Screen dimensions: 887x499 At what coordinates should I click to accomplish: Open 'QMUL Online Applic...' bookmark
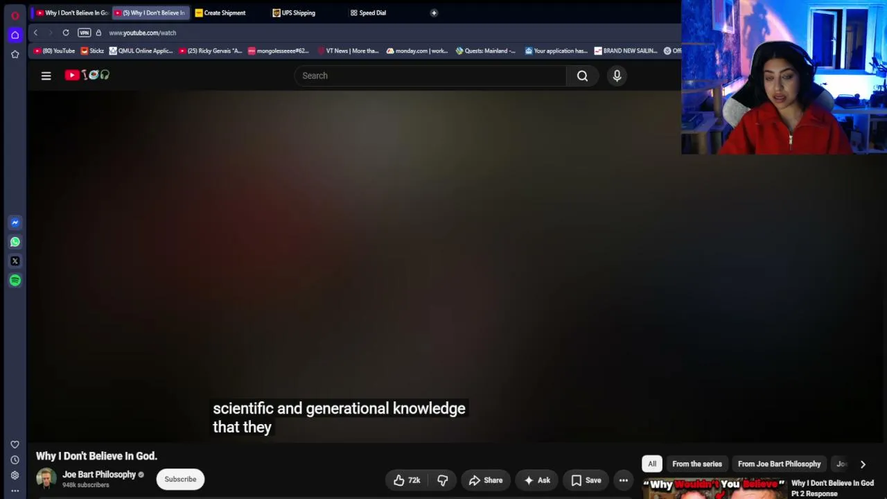pos(141,51)
